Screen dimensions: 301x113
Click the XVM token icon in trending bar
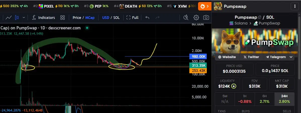[175, 6]
